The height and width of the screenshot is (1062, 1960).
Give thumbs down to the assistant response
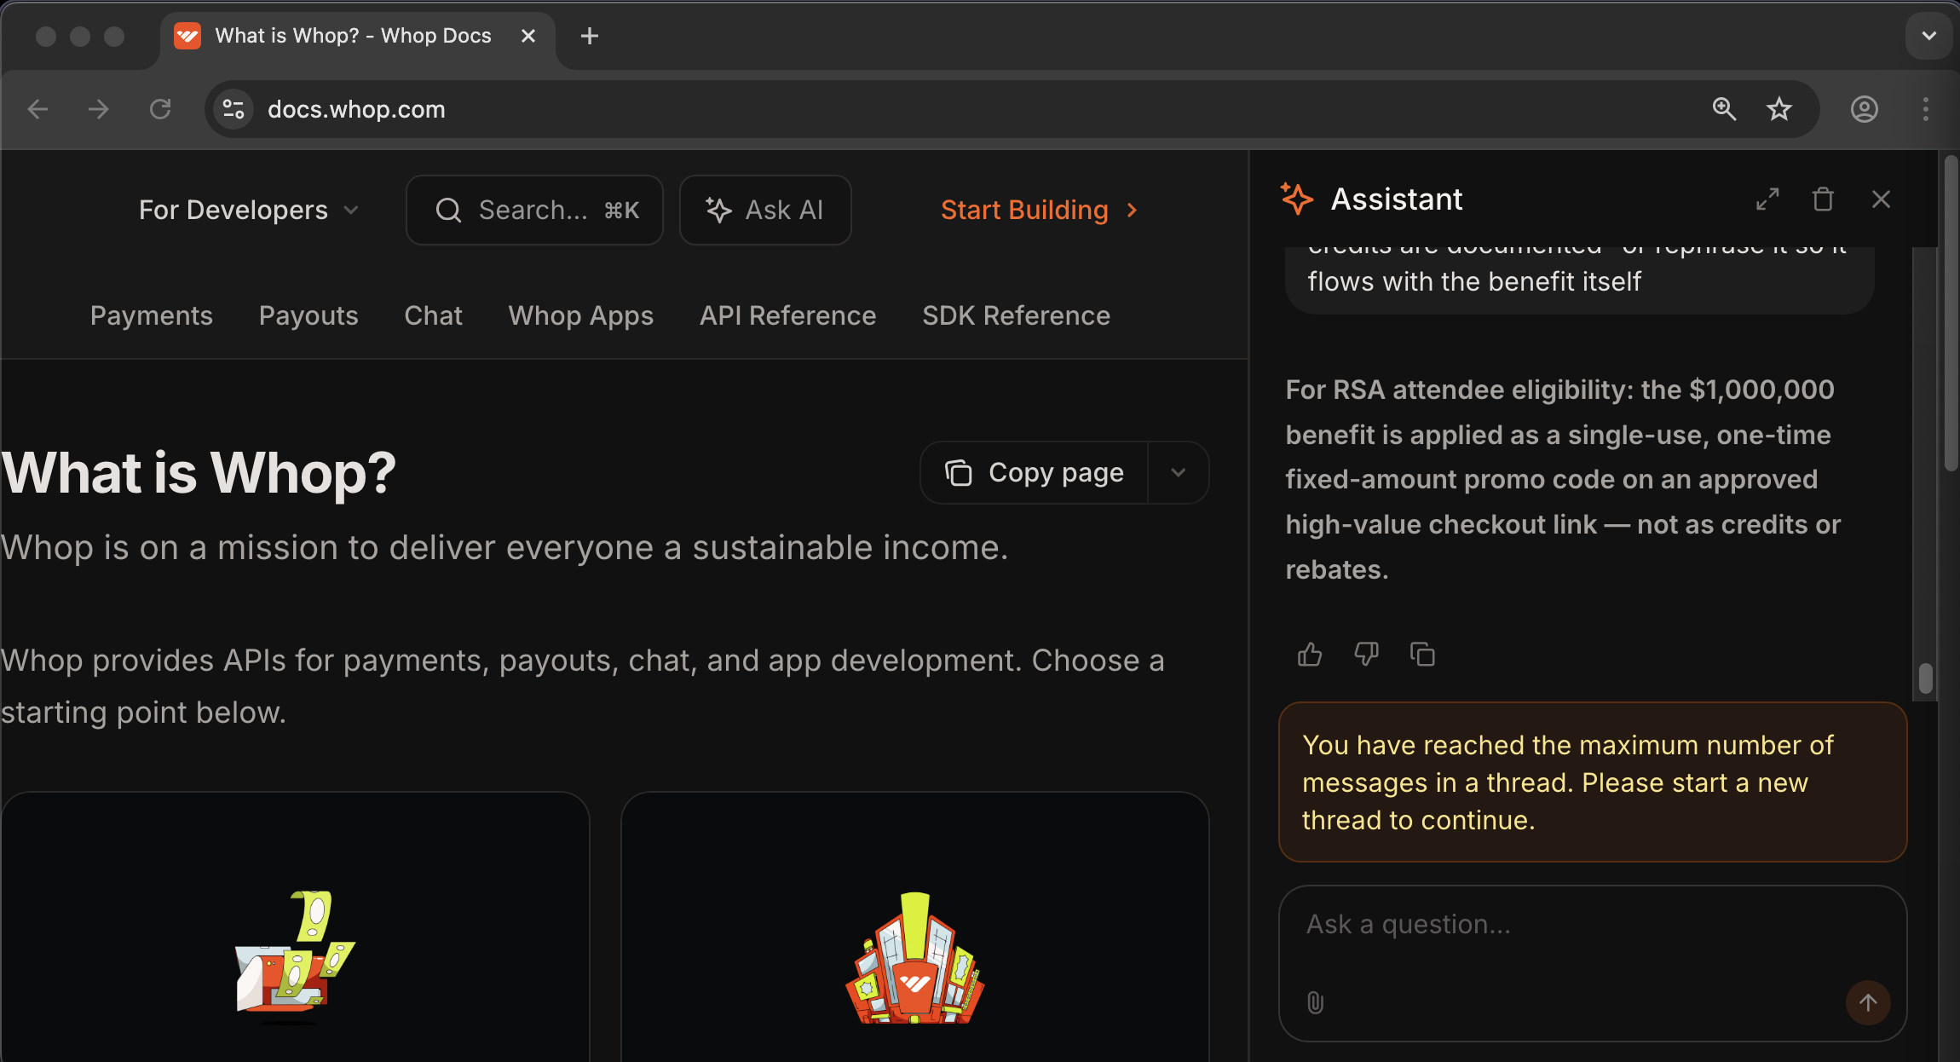(x=1365, y=654)
